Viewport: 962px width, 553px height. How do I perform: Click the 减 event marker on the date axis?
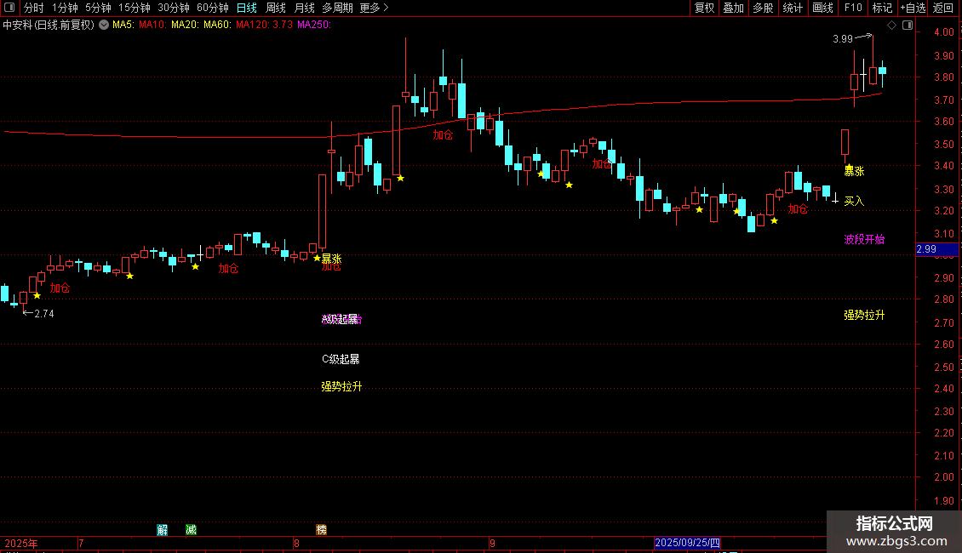pos(191,530)
